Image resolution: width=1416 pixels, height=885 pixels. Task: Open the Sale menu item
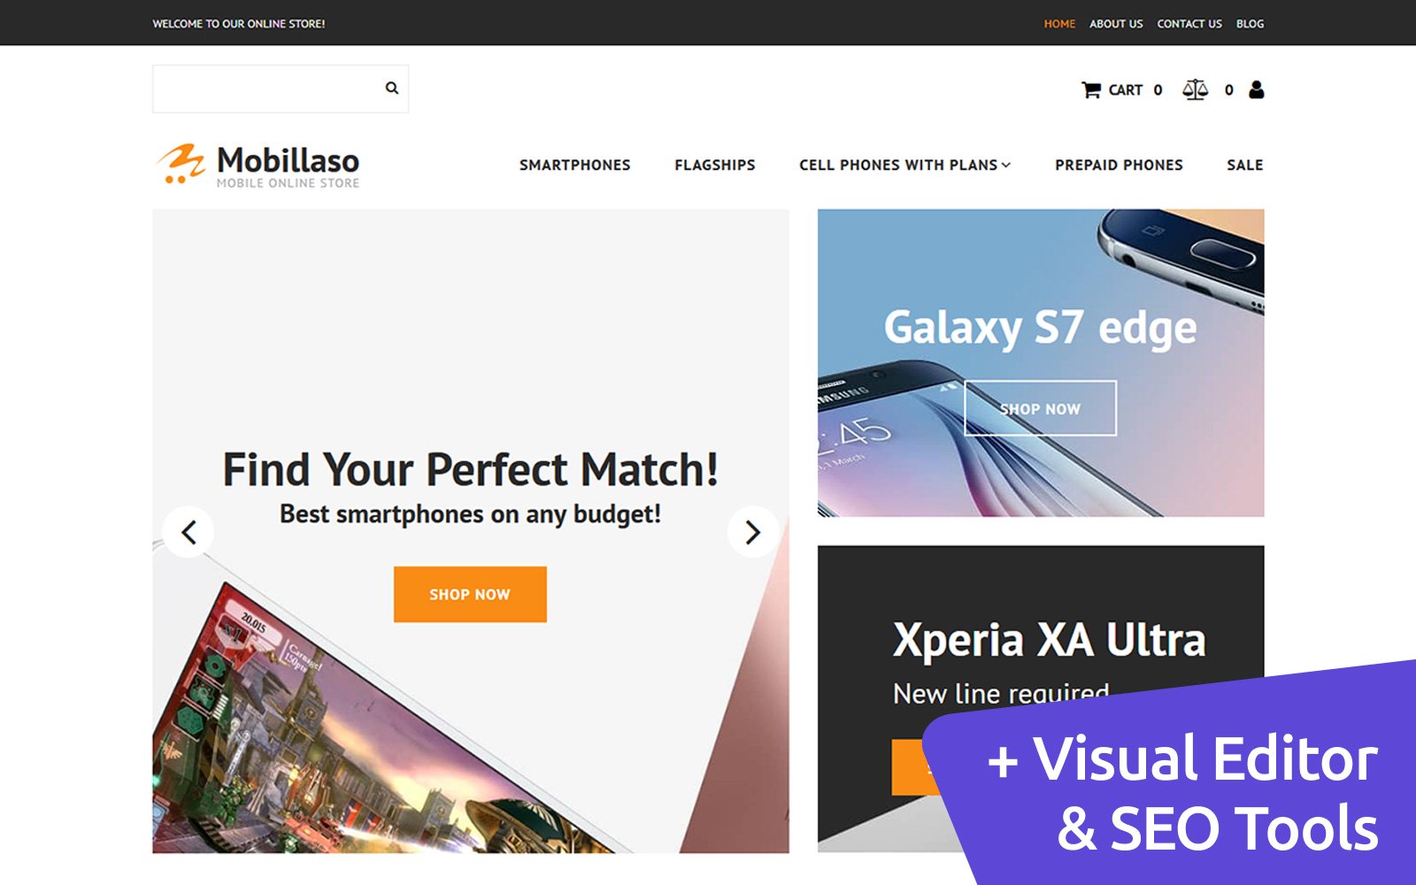1245,165
